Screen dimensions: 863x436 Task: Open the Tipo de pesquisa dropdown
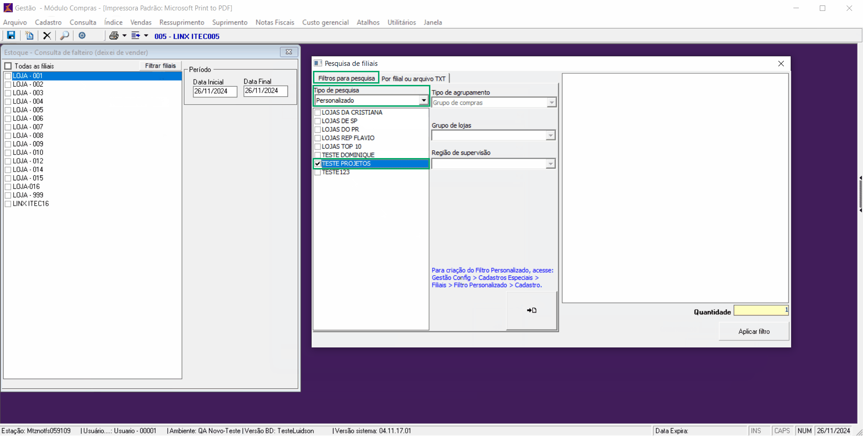424,100
